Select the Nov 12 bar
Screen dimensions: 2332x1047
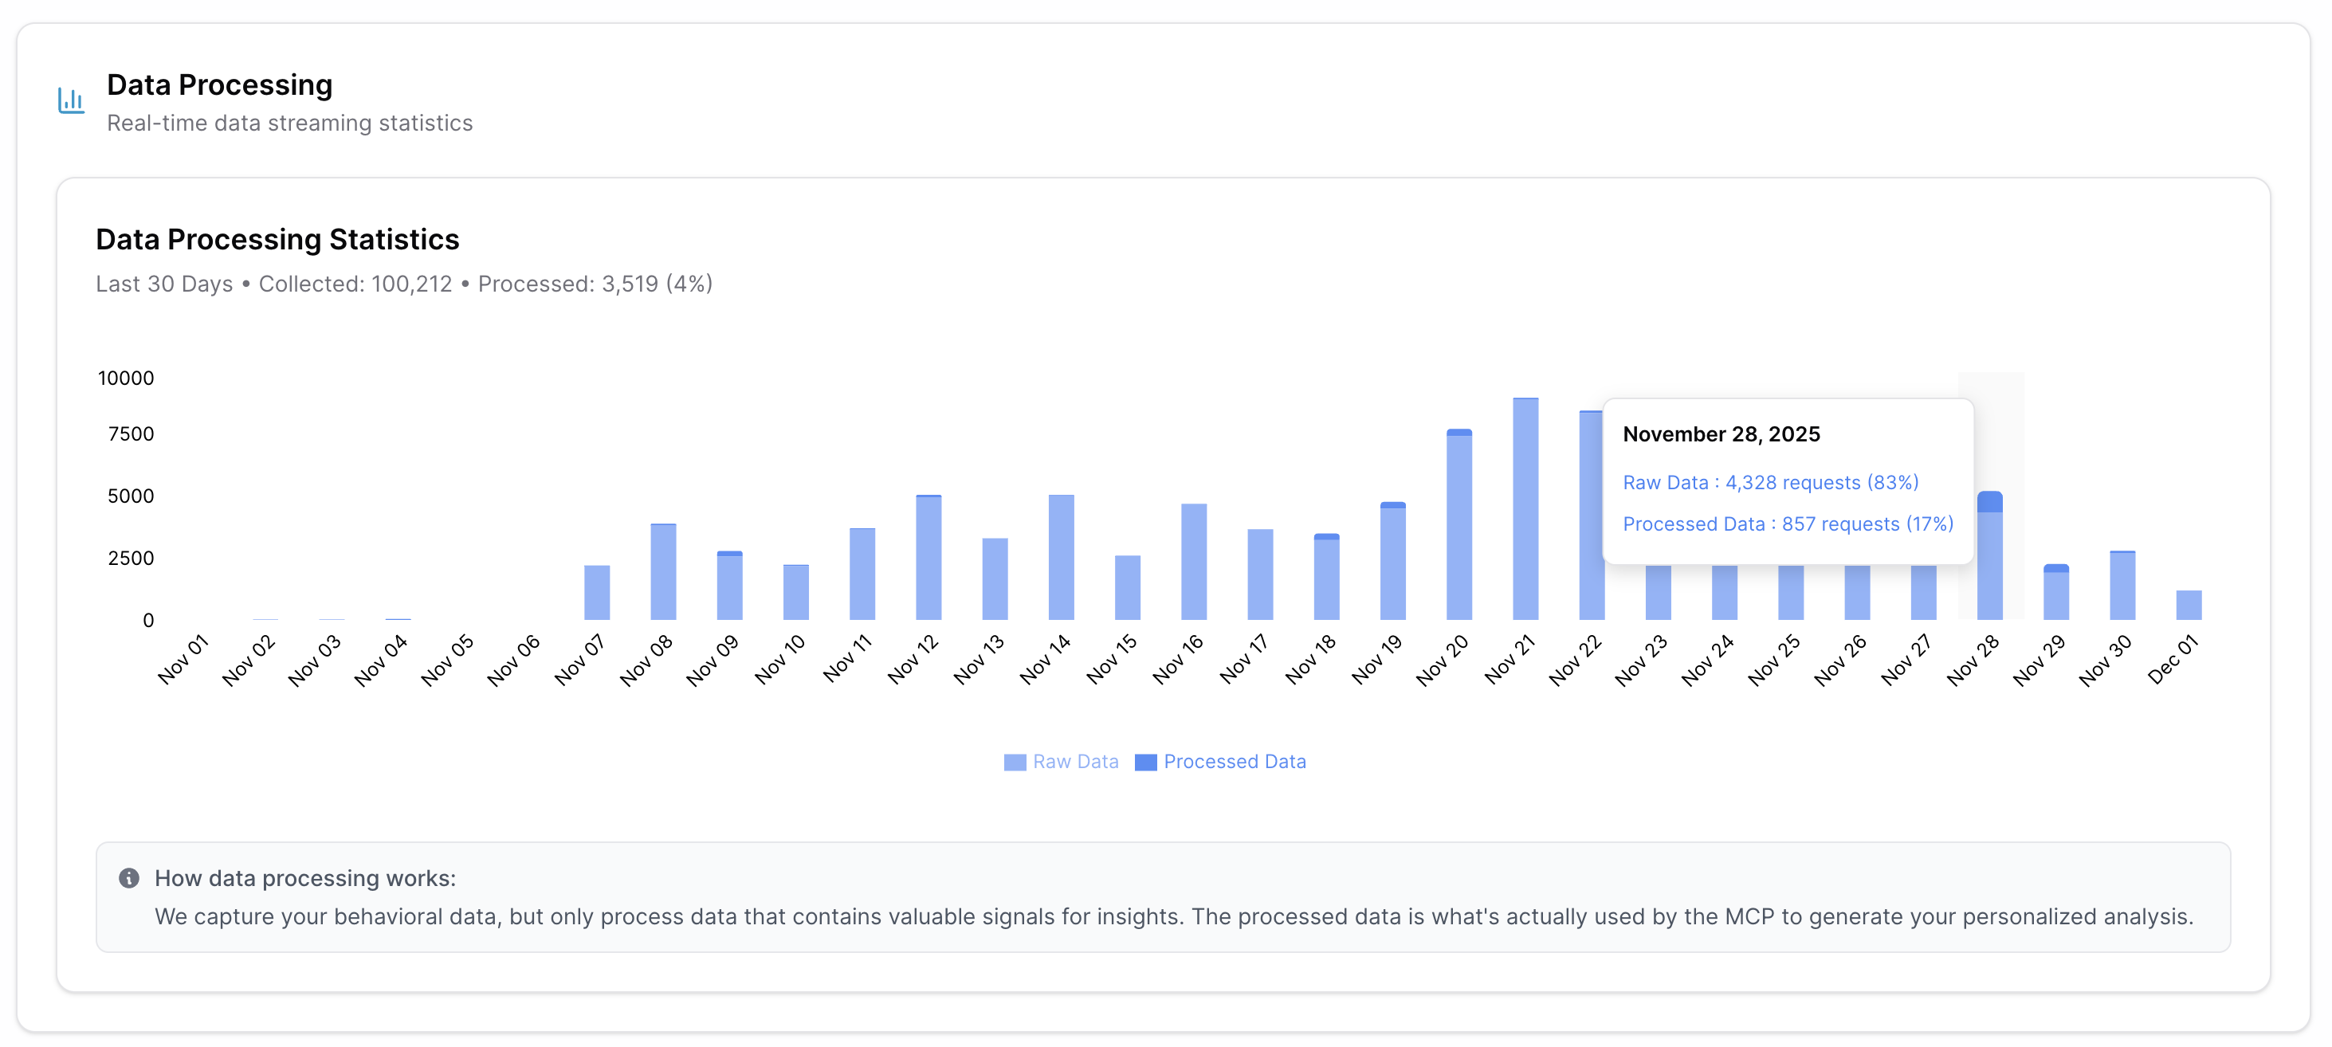coord(928,559)
